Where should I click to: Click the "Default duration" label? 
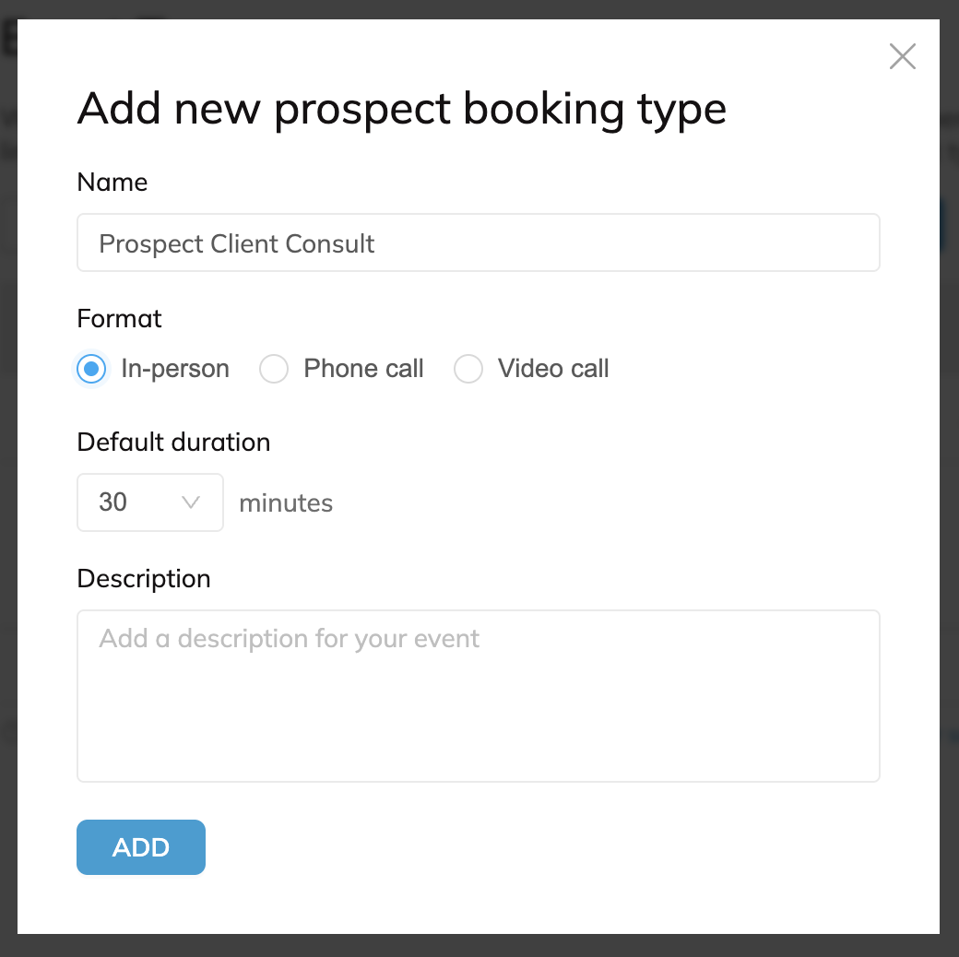pos(173,443)
